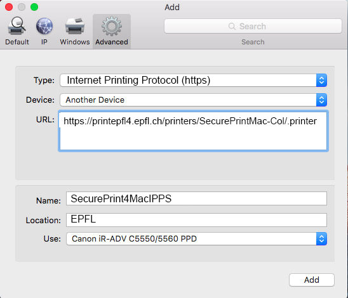Click the Name field SecurePrint4MacIPPS

click(196, 198)
